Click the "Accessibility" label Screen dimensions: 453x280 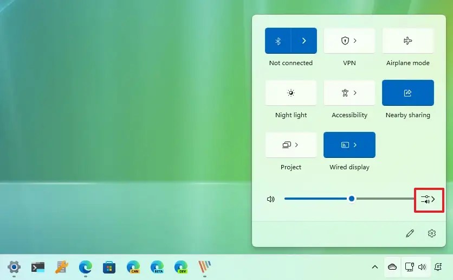350,115
